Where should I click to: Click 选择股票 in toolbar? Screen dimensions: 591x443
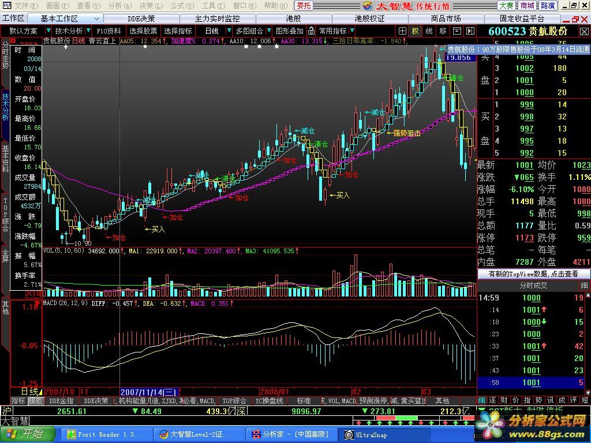pos(143,31)
